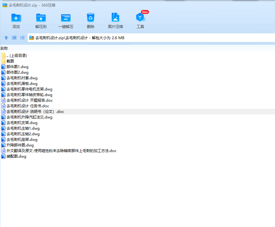Open the 工具 (Tools) icon
275x227 pixels.
coord(140,17)
